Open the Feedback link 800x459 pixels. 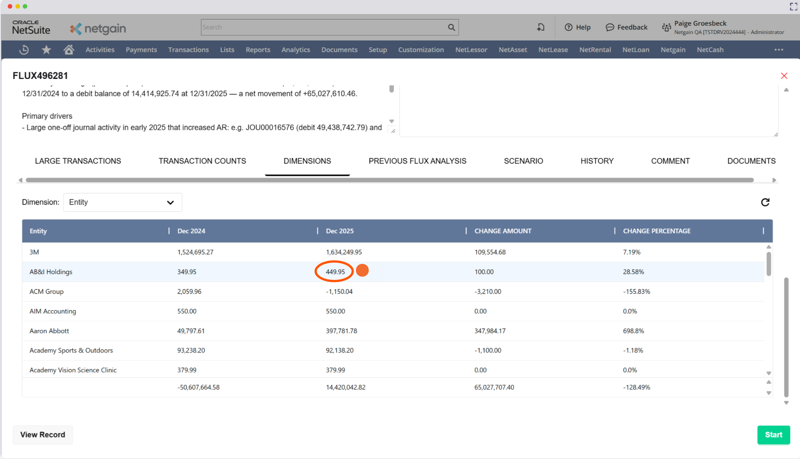point(627,27)
